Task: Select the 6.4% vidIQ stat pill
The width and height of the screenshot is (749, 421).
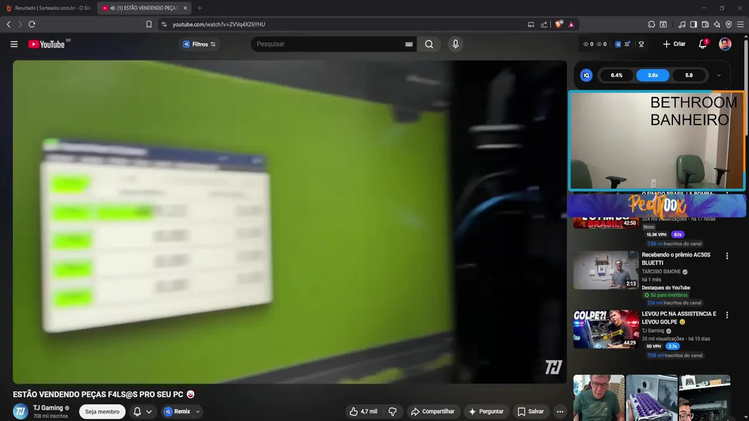Action: pos(617,75)
